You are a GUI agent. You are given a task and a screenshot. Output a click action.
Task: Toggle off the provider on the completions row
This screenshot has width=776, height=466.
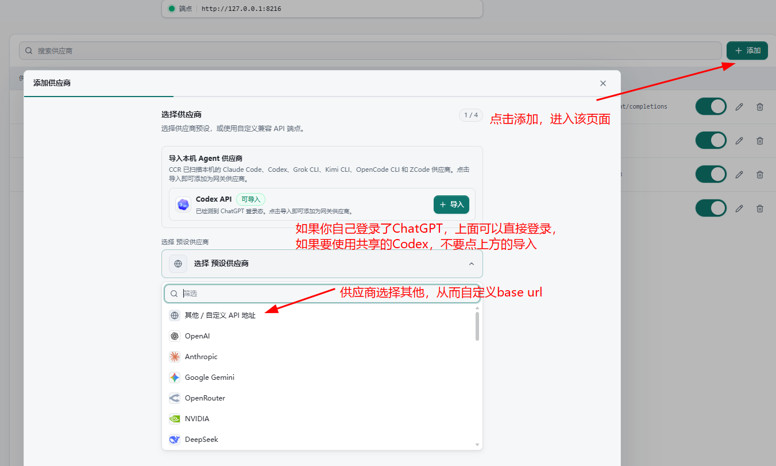(711, 106)
